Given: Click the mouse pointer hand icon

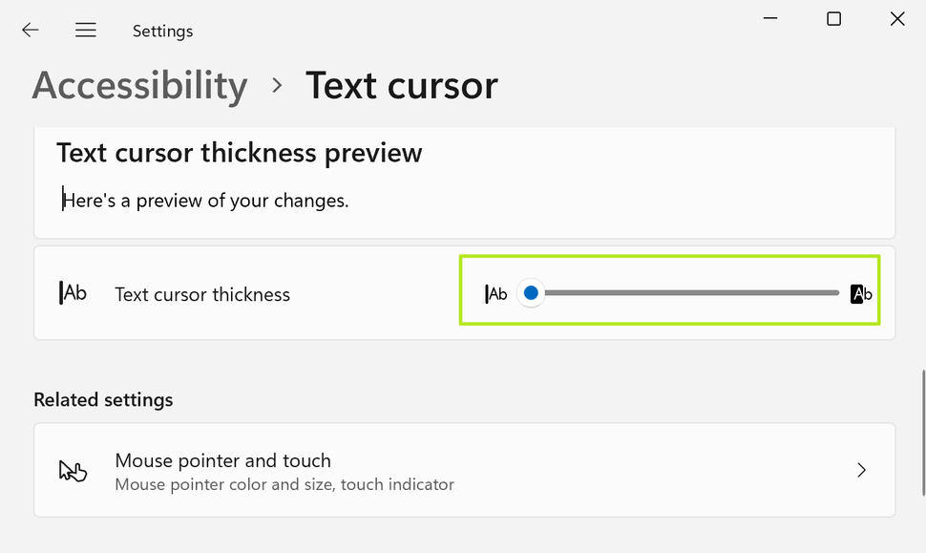Looking at the screenshot, I should pos(74,470).
